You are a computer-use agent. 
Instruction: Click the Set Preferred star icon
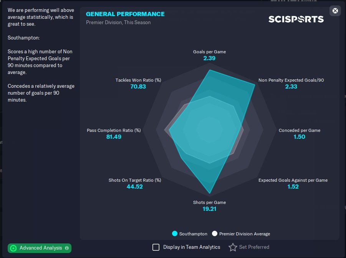[233, 247]
